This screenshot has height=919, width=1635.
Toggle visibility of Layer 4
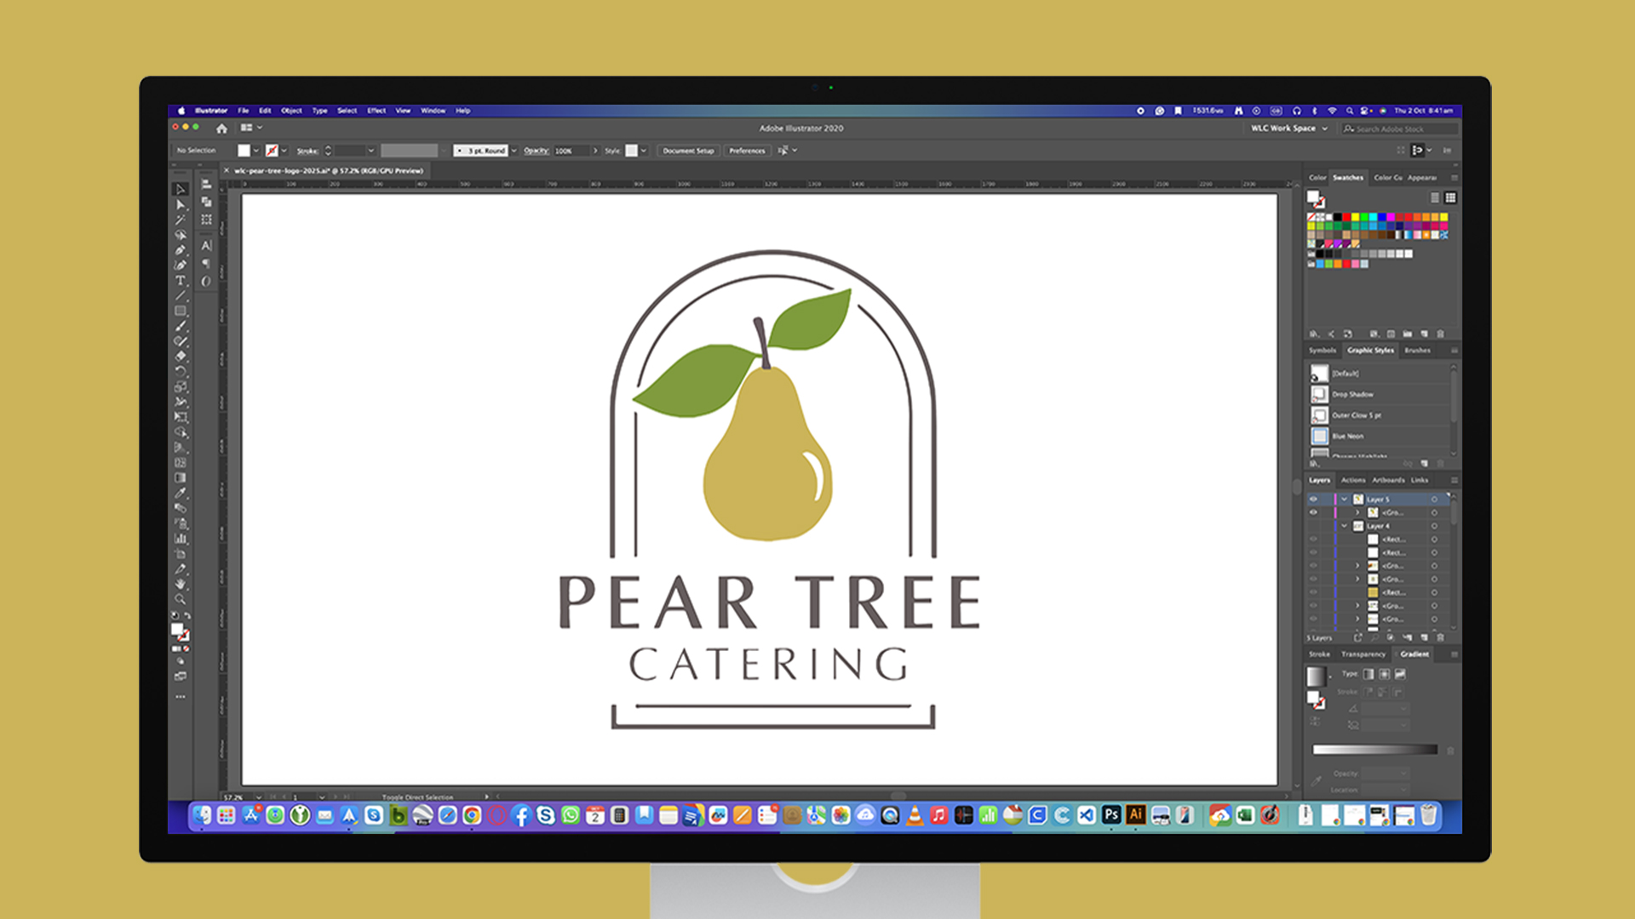pyautogui.click(x=1313, y=526)
